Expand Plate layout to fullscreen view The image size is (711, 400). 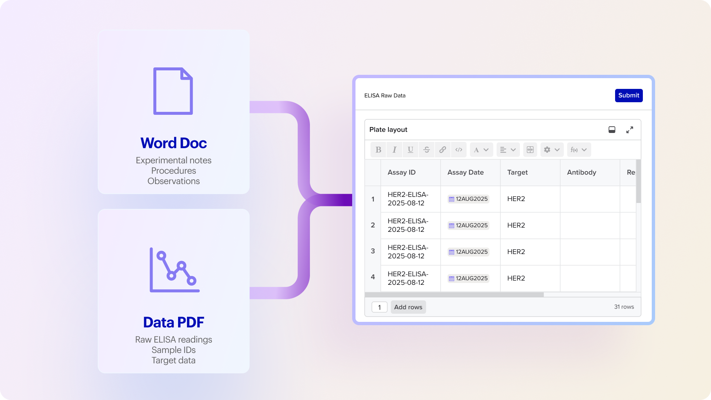coord(630,130)
